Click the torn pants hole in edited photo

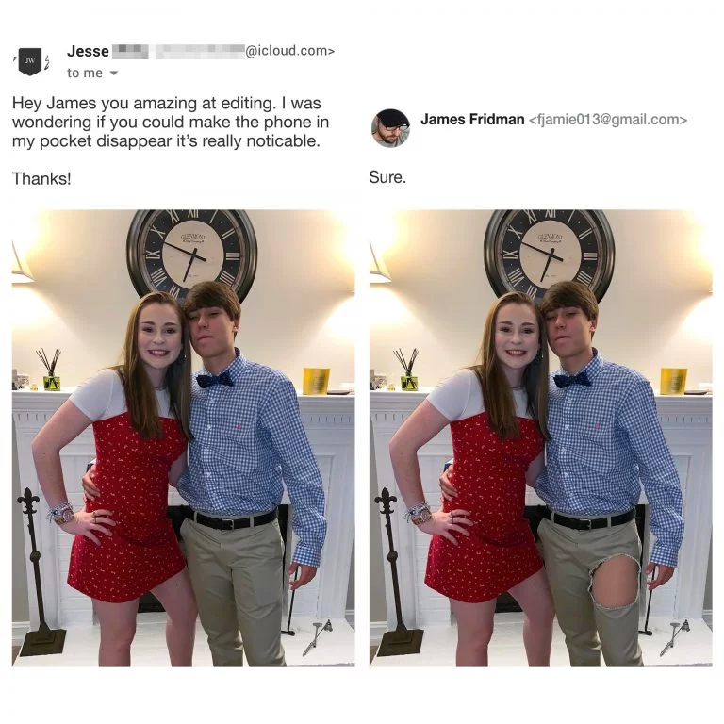click(615, 582)
